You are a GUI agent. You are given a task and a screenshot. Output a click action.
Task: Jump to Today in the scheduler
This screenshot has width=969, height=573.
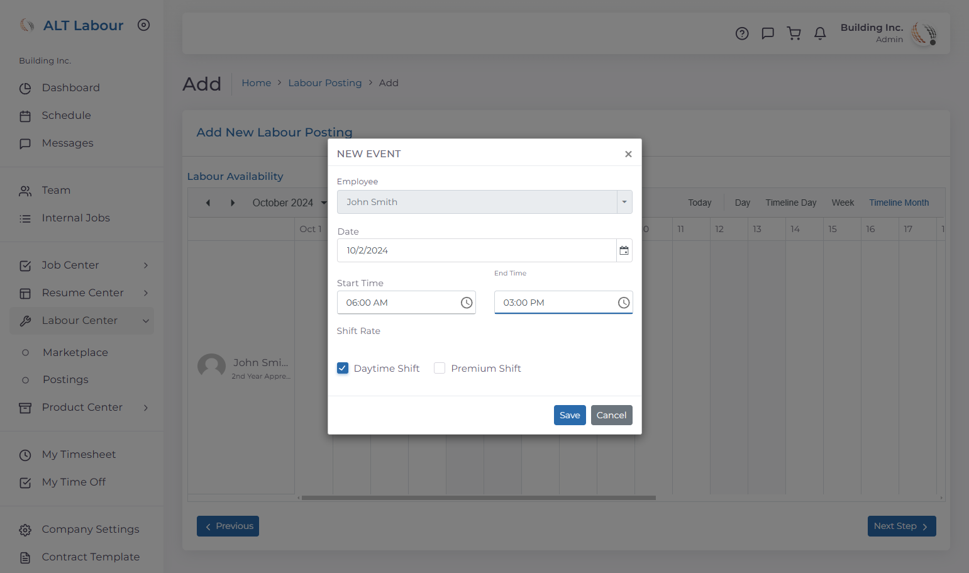click(700, 203)
